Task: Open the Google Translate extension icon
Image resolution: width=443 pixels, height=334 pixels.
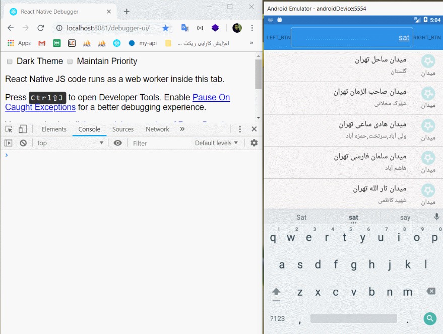Action: 185,28
